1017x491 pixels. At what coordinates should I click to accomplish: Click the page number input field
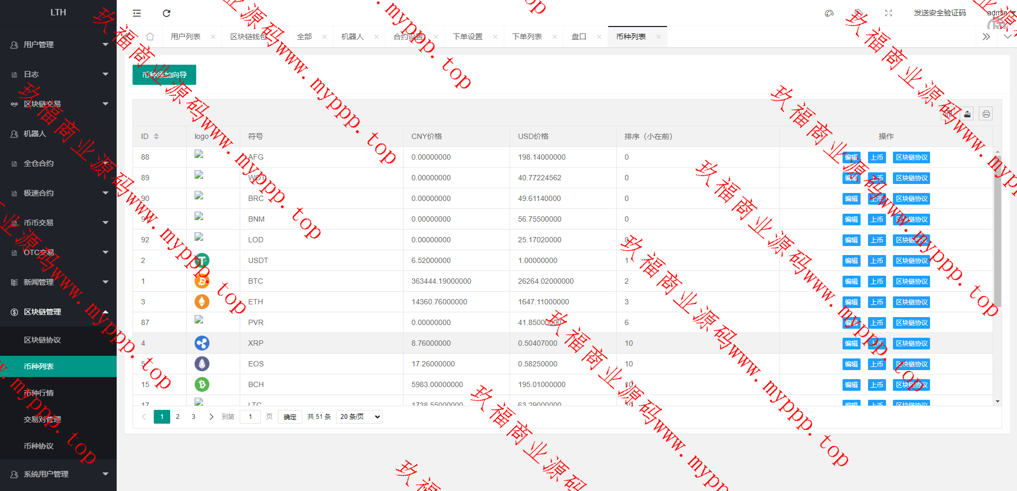tap(250, 417)
